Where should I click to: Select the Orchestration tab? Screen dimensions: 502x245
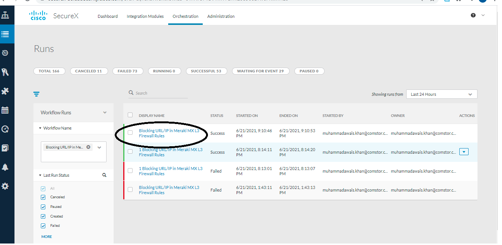click(185, 16)
